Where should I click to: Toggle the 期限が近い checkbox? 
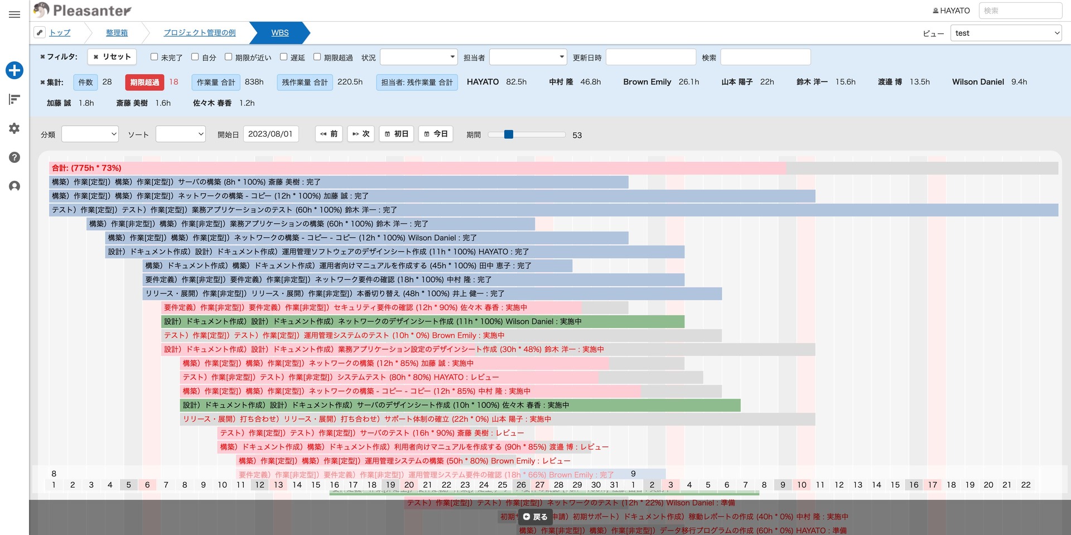228,57
